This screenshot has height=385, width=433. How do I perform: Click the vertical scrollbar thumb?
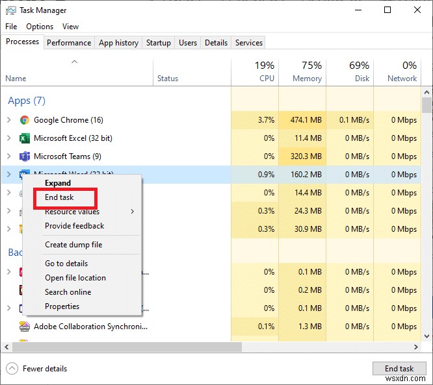(426, 106)
